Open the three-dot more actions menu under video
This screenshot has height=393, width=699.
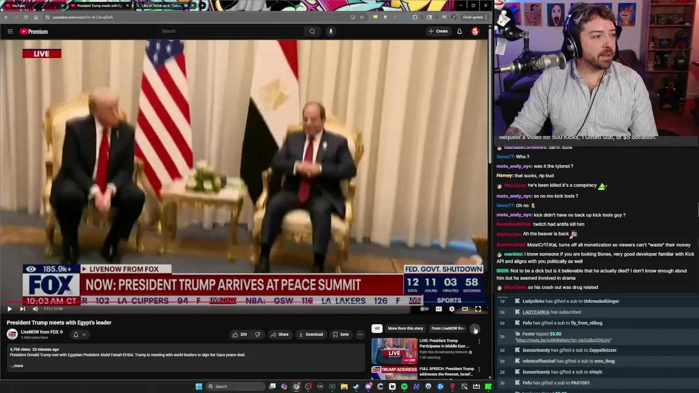click(x=360, y=335)
